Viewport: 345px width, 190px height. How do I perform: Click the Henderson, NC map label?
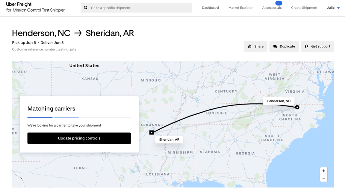279,101
